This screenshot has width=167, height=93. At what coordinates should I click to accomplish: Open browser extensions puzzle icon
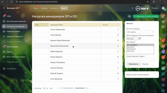pos(154,2)
